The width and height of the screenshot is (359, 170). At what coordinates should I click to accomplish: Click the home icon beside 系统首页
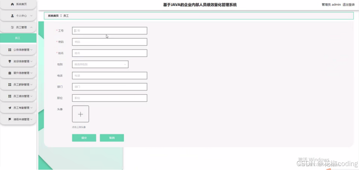tap(13, 4)
